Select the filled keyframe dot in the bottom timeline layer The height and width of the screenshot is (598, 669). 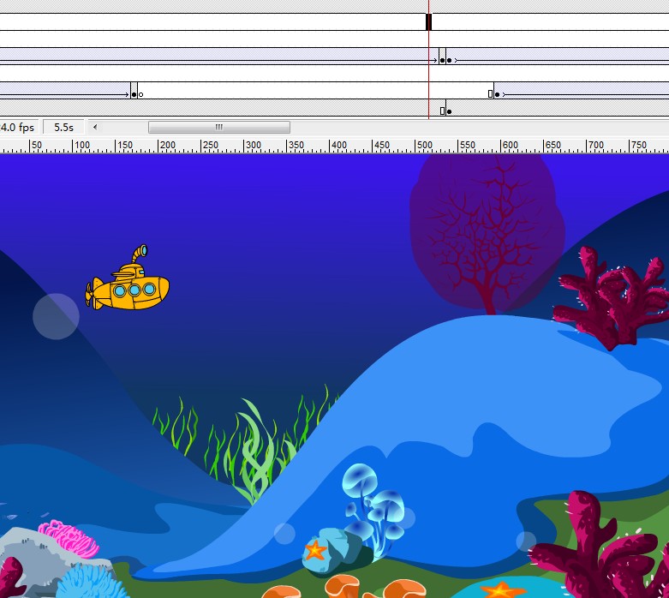click(449, 111)
